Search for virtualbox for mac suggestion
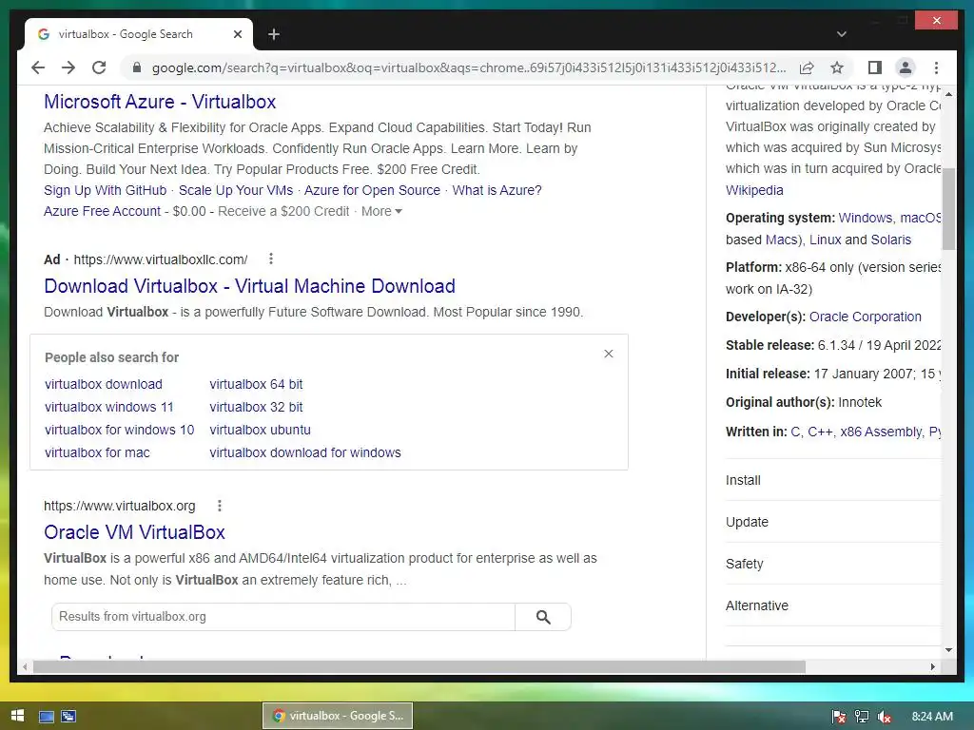 97,453
